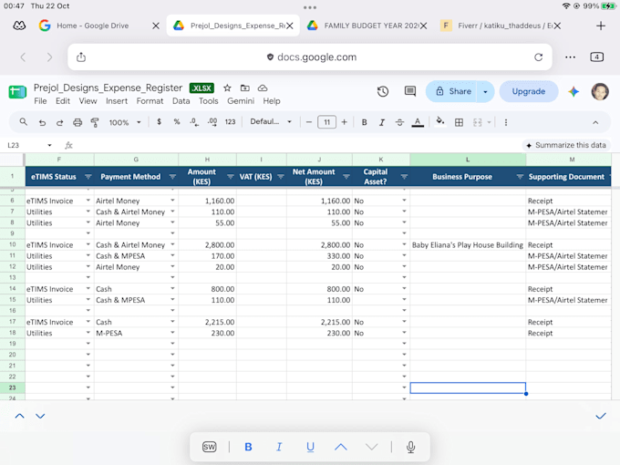620x465 pixels.
Task: Click the Share button
Action: 451,92
